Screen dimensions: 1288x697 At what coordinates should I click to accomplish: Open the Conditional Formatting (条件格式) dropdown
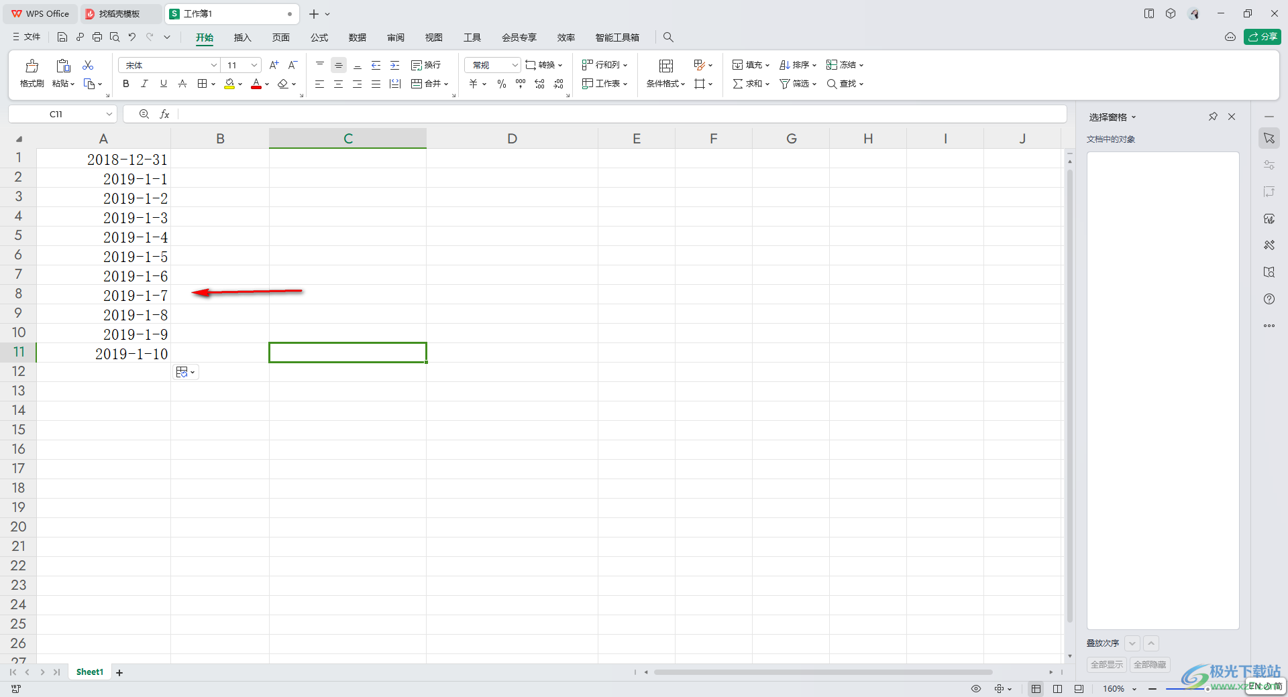665,84
